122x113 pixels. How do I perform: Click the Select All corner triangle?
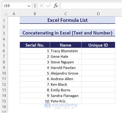click(5, 14)
